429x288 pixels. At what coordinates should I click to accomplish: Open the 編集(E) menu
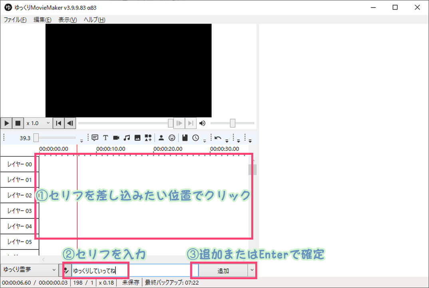tap(42, 20)
